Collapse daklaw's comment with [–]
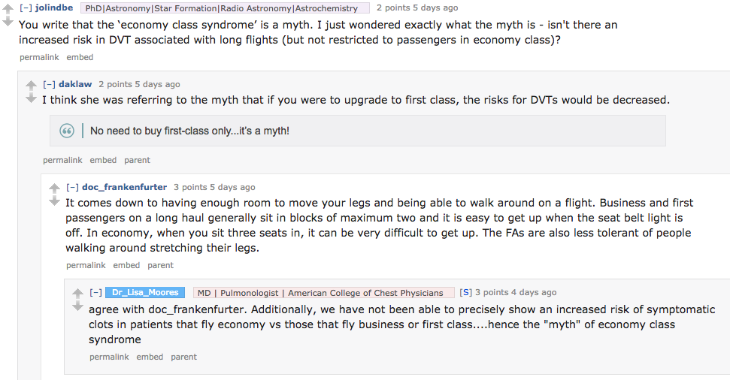This screenshot has width=730, height=380. pos(49,85)
